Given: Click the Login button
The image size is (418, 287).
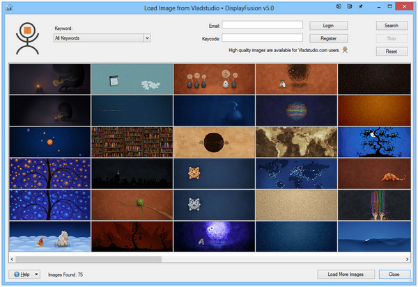Looking at the screenshot, I should click(328, 26).
